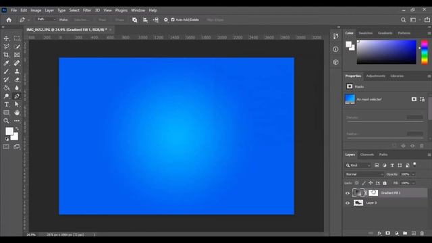Select the Rectangular Marquee tool
The height and width of the screenshot is (243, 432).
click(17, 38)
